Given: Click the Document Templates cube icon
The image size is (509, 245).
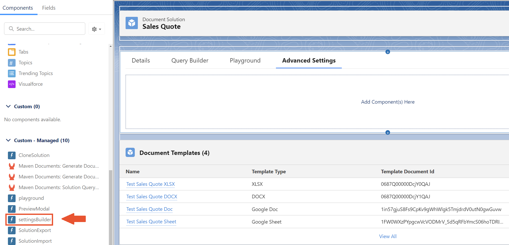Looking at the screenshot, I should [130, 153].
